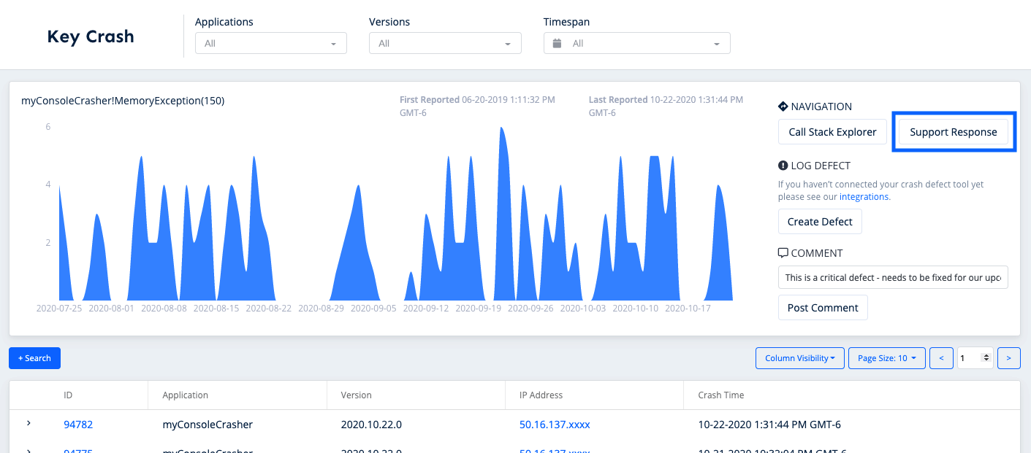Open the Call Stack Explorer

tap(832, 132)
